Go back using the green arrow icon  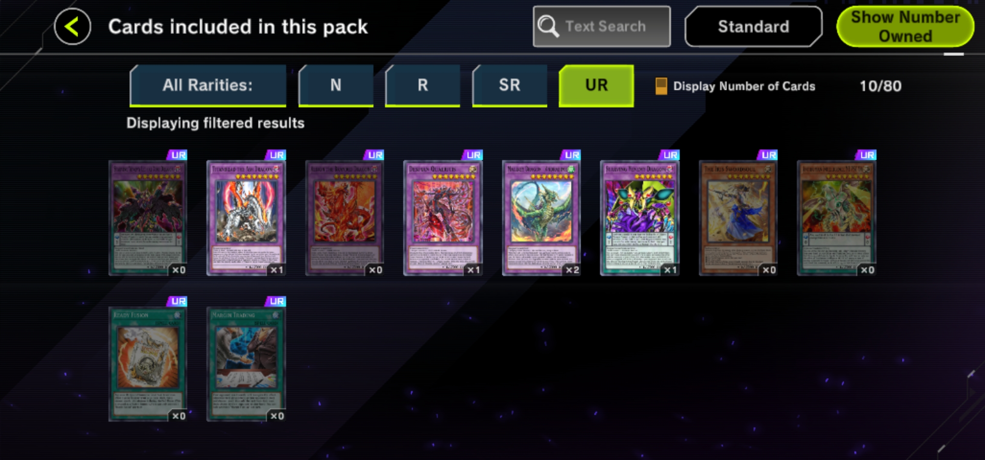72,26
